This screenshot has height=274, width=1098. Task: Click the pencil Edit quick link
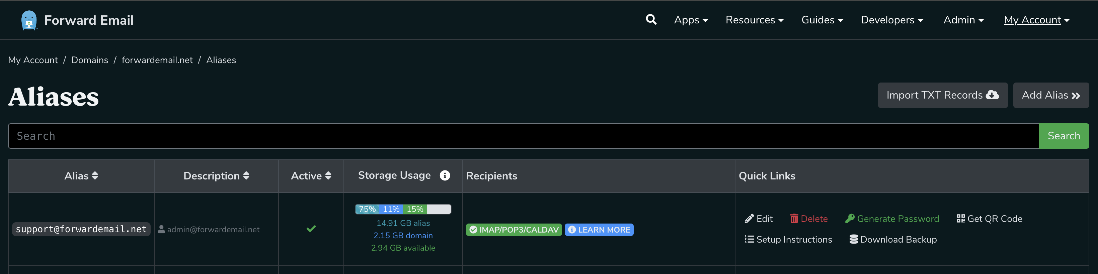[x=758, y=219]
